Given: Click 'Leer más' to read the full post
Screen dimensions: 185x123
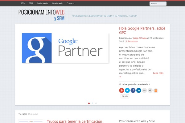Looking at the screenshot, I should [x=158, y=73].
